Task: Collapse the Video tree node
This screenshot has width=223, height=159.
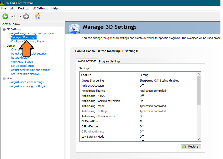Action: pyautogui.click(x=4, y=78)
